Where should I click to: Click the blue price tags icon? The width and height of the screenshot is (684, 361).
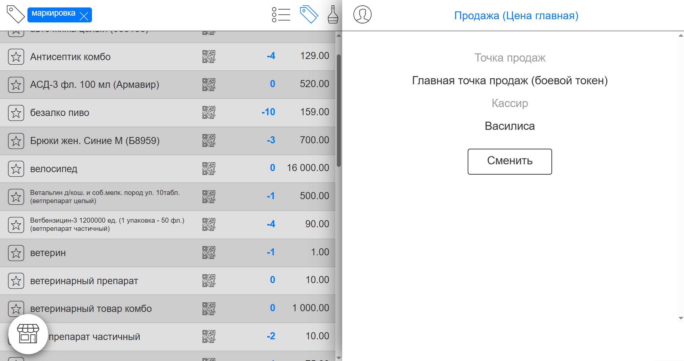coord(309,15)
